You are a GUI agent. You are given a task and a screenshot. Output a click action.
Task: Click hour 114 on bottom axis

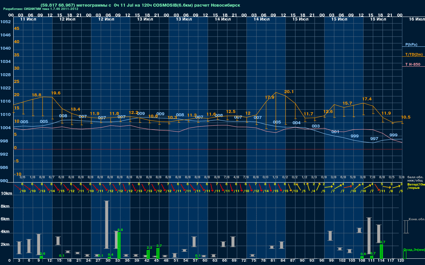pos(381,261)
